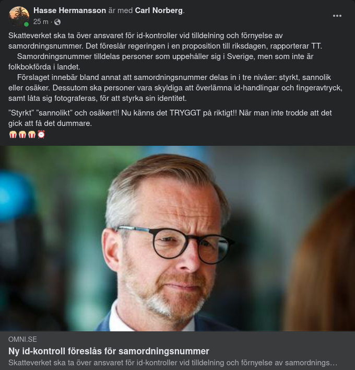The height and width of the screenshot is (370, 355).
Task: Click the article description snippet below headline
Action: (x=172, y=362)
